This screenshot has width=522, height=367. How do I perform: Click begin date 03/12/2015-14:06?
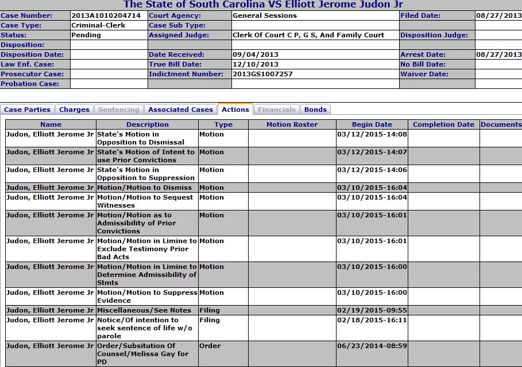coord(372,170)
